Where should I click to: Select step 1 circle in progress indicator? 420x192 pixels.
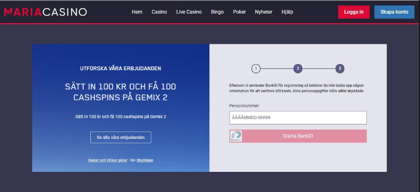click(x=255, y=68)
